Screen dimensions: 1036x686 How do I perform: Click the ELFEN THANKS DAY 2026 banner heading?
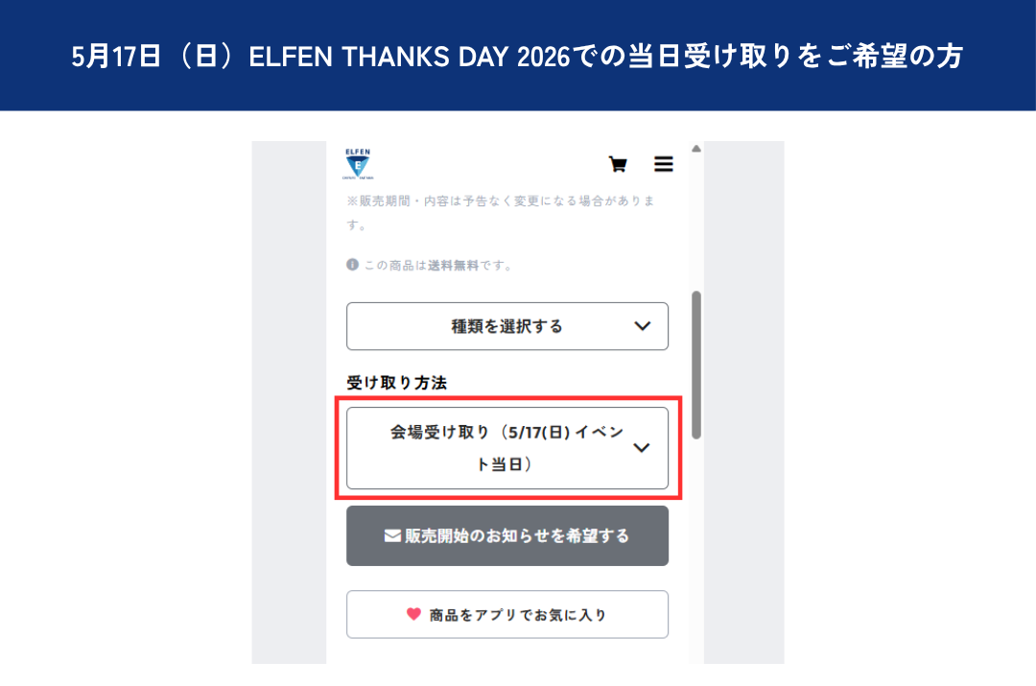[x=518, y=58]
